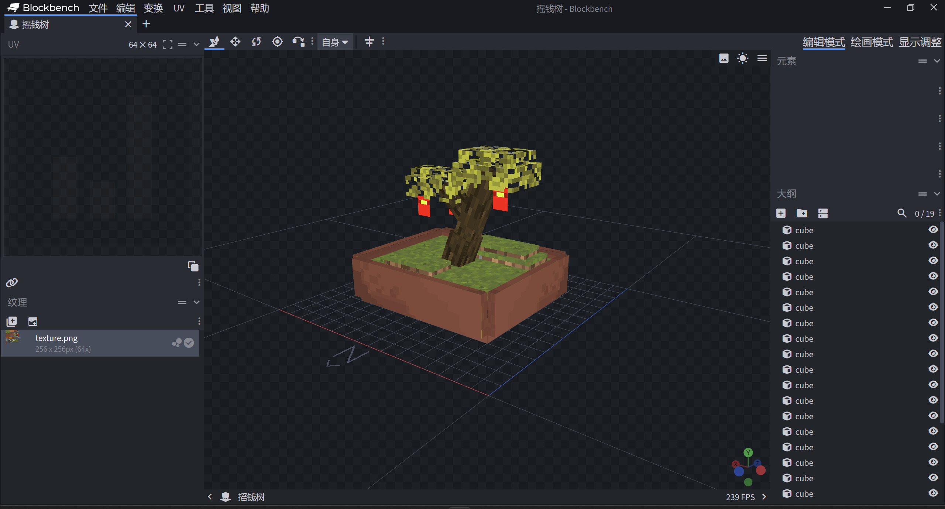Select the texture.png thumbnail
This screenshot has height=509, width=945.
pos(12,337)
